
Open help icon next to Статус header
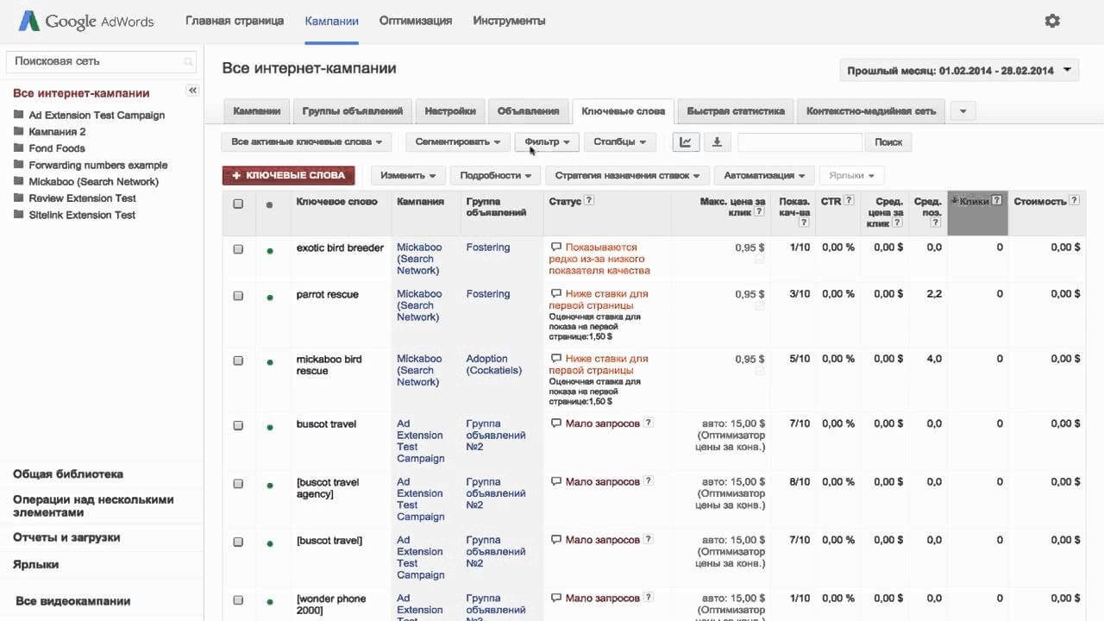pos(589,200)
